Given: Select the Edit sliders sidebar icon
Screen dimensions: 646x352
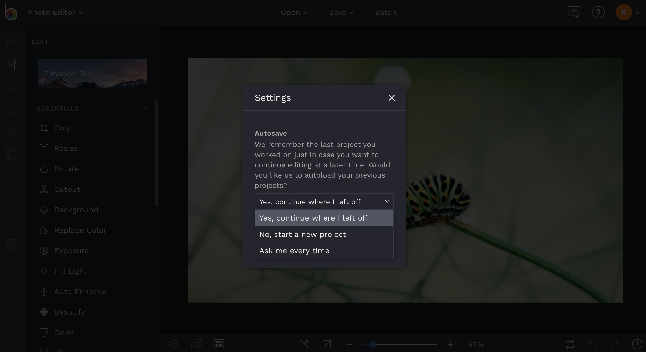Looking at the screenshot, I should click(11, 64).
